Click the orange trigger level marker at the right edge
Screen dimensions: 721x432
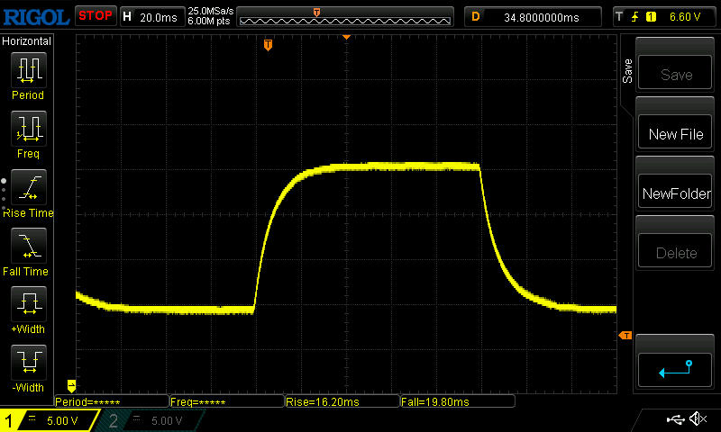pyautogui.click(x=625, y=336)
